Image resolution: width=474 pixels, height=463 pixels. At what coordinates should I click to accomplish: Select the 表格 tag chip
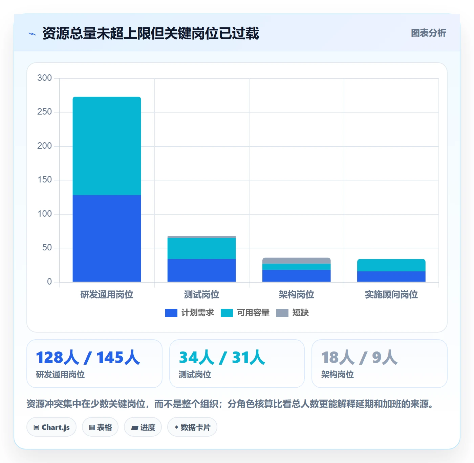point(100,427)
